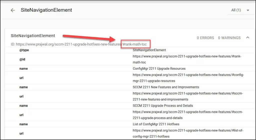Click the URL ending sccm-2211-new-features-and-improvements
Screen dimensions: 256x140
tap(188, 96)
